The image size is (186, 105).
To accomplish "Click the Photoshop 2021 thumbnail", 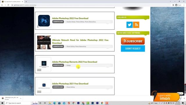I will pyautogui.click(x=44, y=86).
